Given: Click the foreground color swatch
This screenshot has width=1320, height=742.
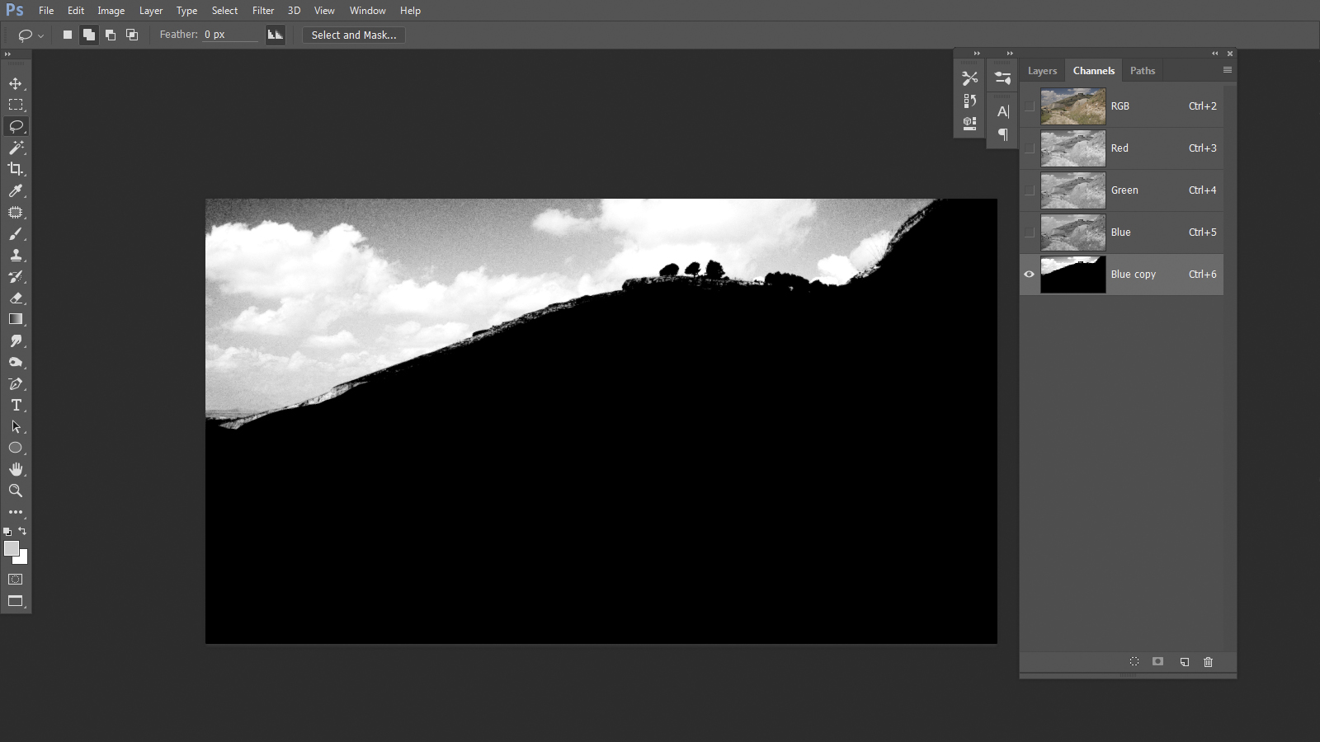Looking at the screenshot, I should coord(11,548).
